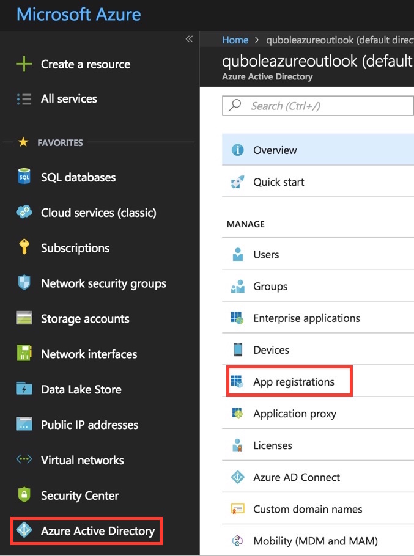The width and height of the screenshot is (414, 556).
Task: Click the Azure Active Directory subtitle text
Action: click(x=267, y=76)
